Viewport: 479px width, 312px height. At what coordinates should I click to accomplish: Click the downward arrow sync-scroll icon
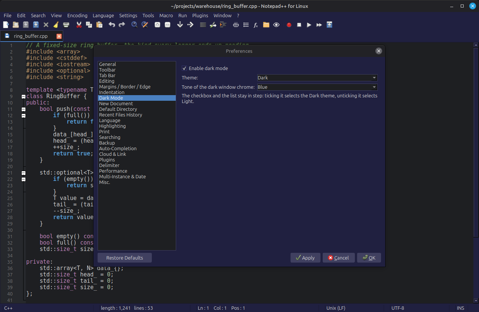(x=180, y=25)
